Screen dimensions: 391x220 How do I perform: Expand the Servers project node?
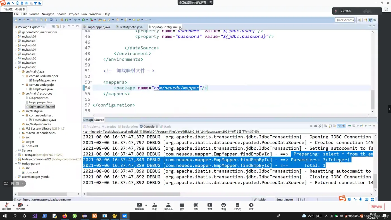(x=16, y=150)
